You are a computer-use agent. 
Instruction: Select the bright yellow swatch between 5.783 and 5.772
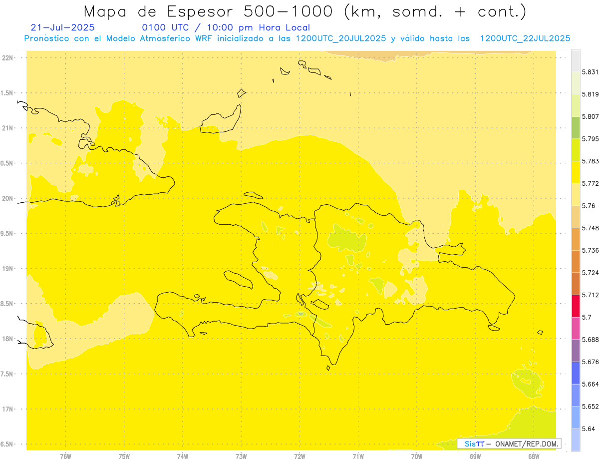pos(576,172)
